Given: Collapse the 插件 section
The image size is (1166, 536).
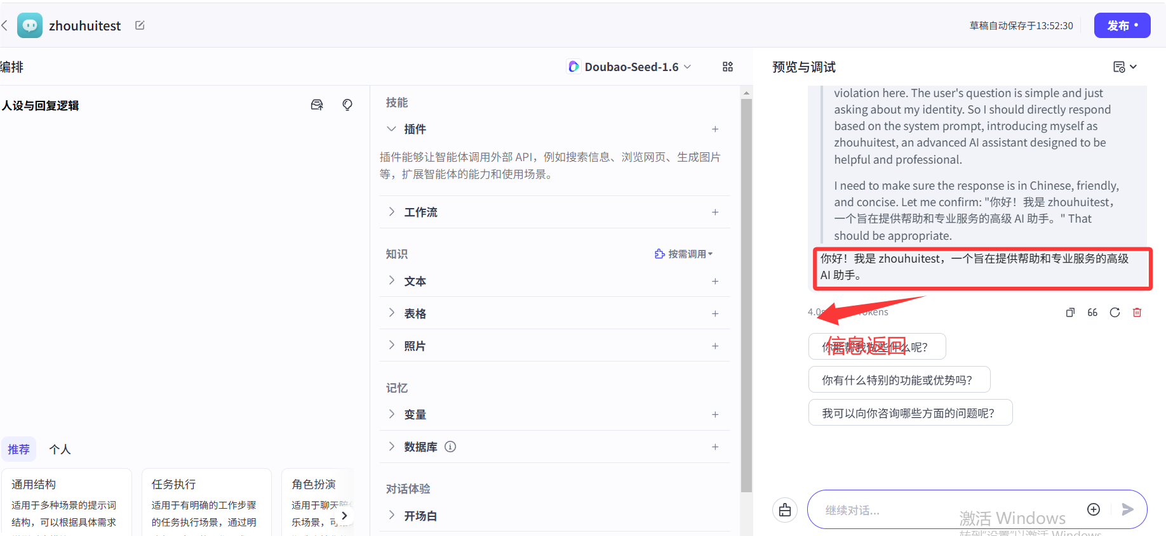Looking at the screenshot, I should [x=392, y=129].
